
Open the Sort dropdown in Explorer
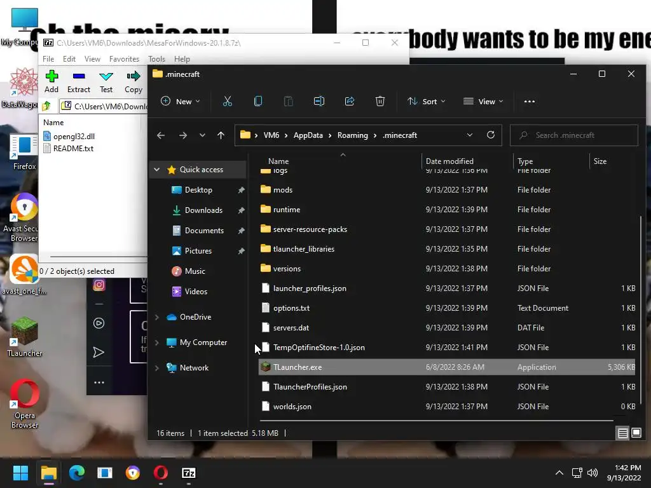point(427,101)
